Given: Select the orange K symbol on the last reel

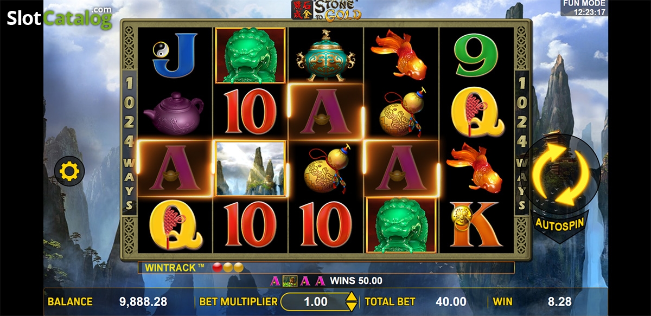Looking at the screenshot, I should coord(475,225).
